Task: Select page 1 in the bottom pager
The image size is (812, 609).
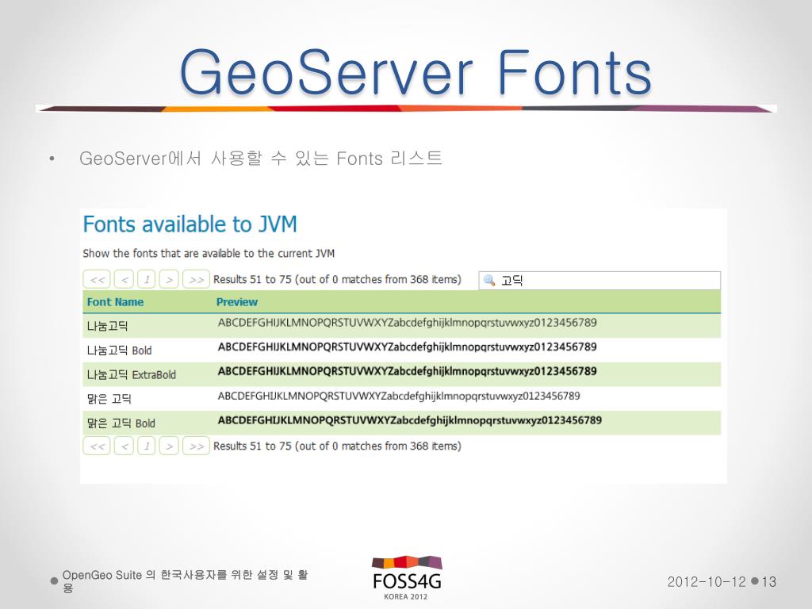Action: point(147,446)
